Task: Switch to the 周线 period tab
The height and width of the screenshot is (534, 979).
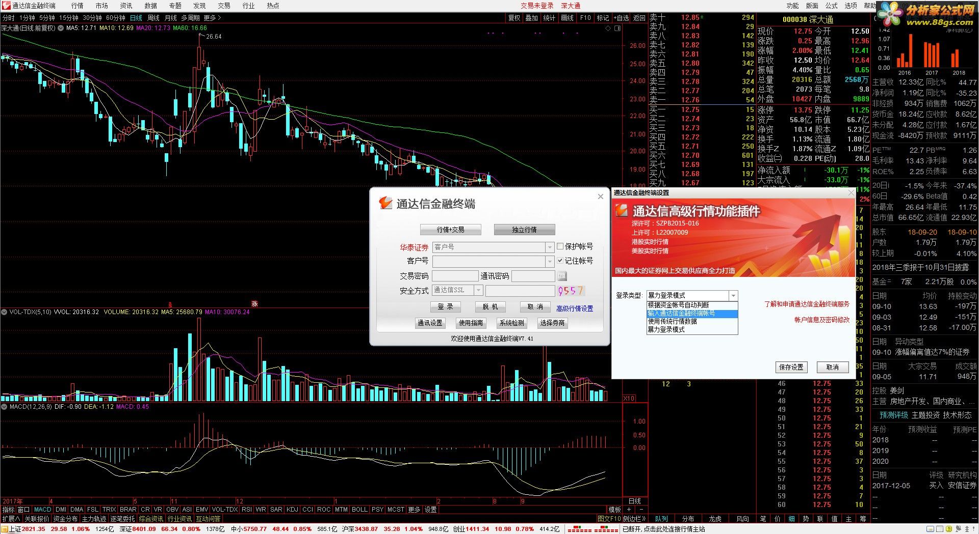Action: tap(153, 18)
